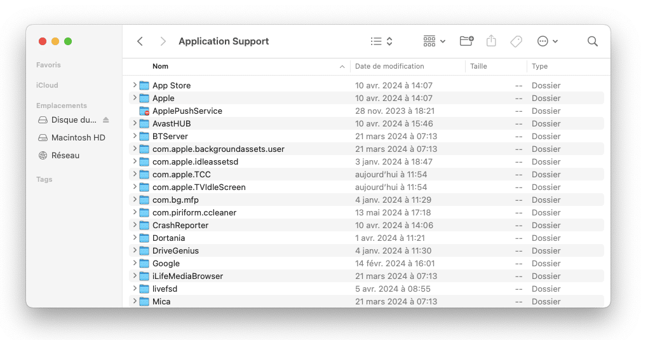648x340 pixels.
Task: Sort by the Type column header
Action: 539,66
